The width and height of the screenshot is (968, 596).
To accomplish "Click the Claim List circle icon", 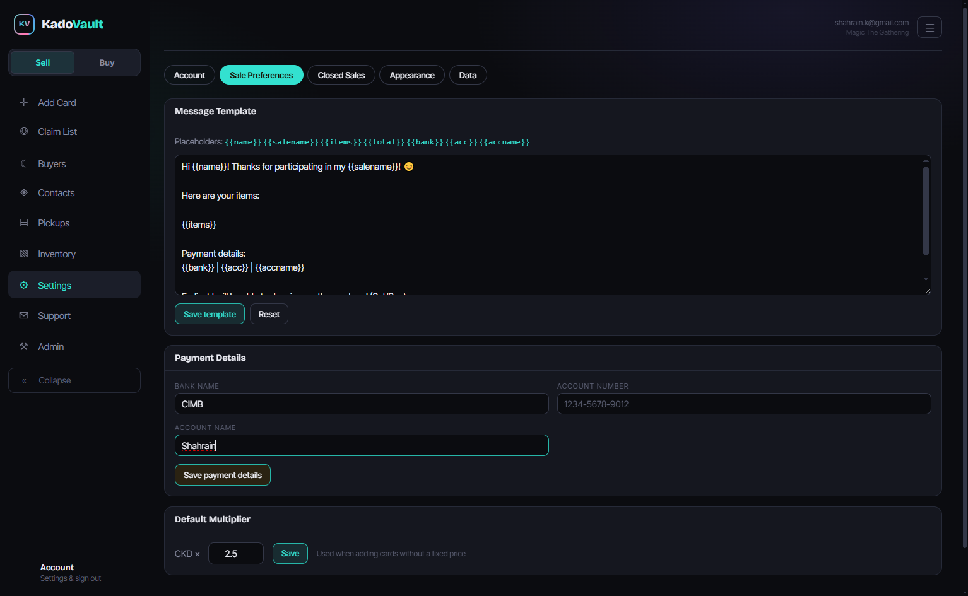I will pos(24,131).
